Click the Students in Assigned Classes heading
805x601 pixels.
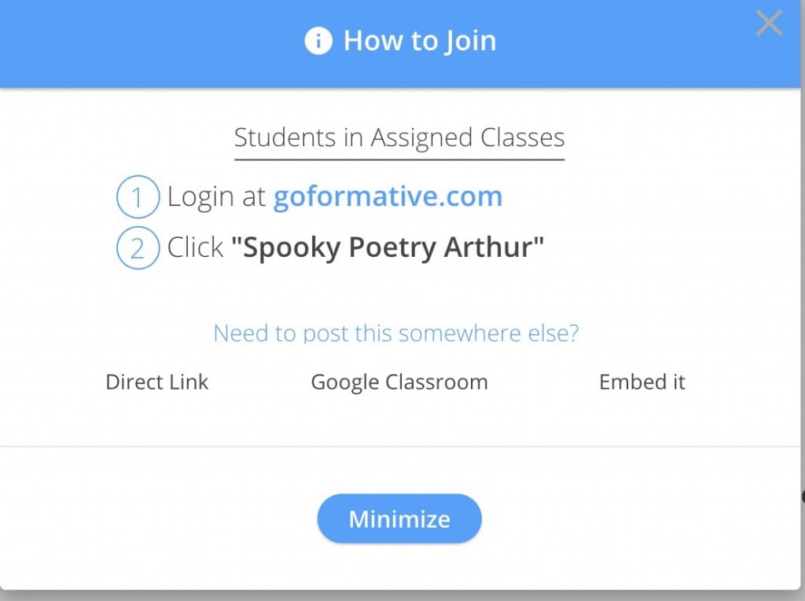tap(399, 137)
